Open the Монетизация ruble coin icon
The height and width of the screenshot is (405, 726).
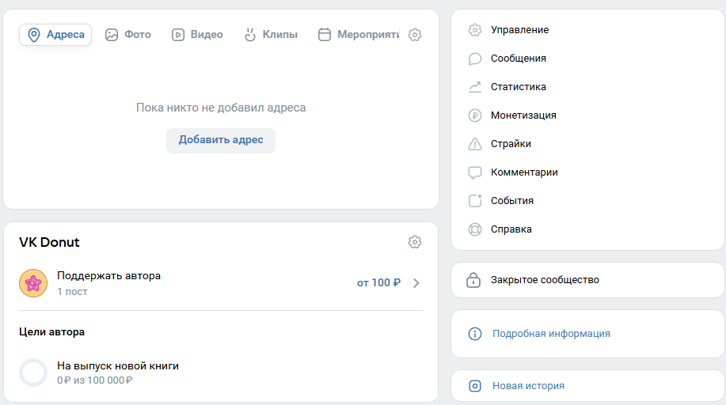(x=474, y=115)
